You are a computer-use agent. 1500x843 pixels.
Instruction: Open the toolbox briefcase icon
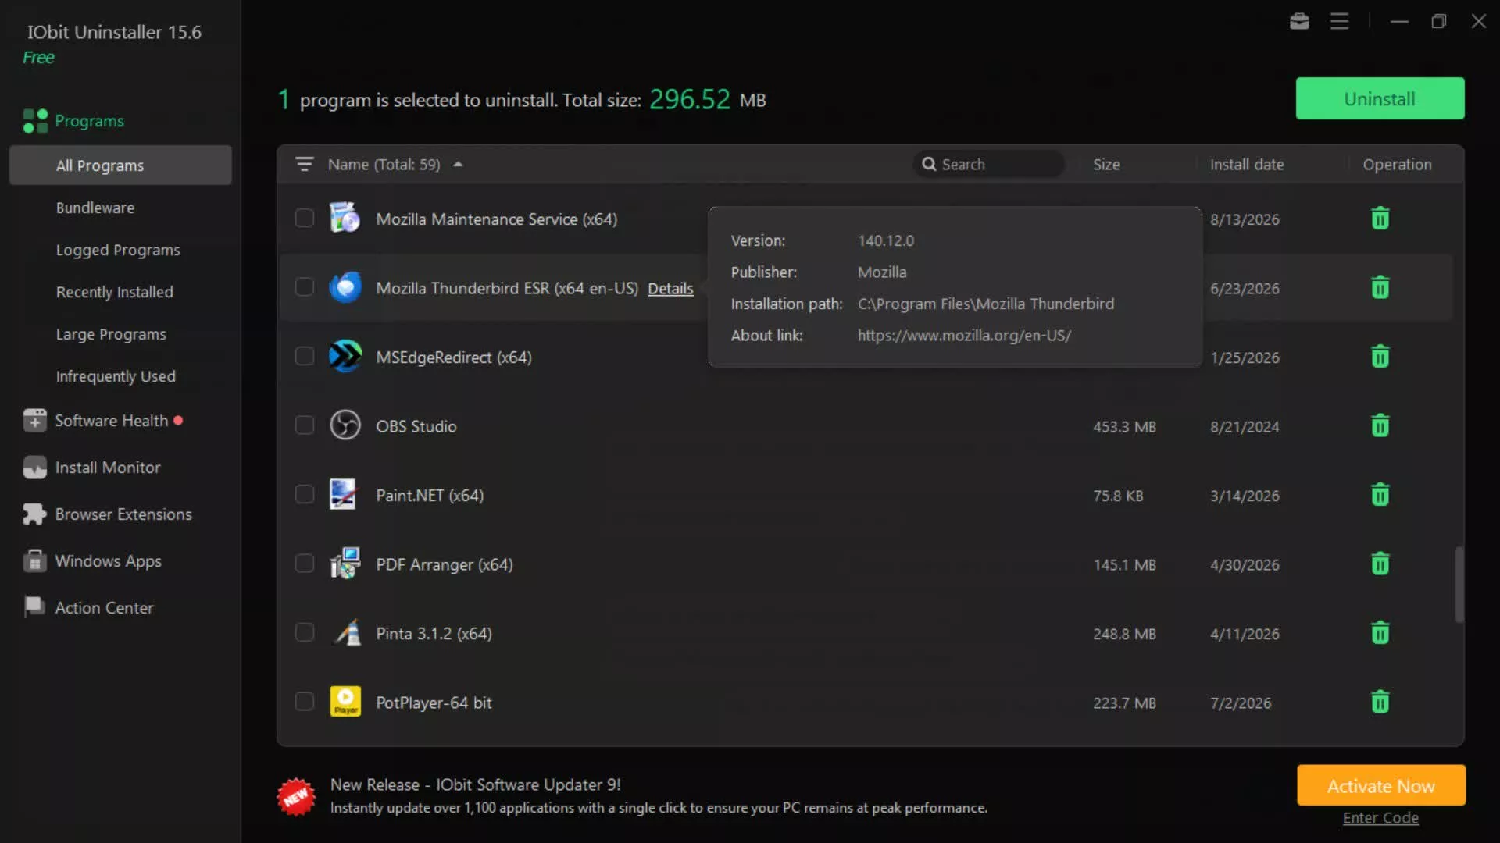click(x=1299, y=21)
